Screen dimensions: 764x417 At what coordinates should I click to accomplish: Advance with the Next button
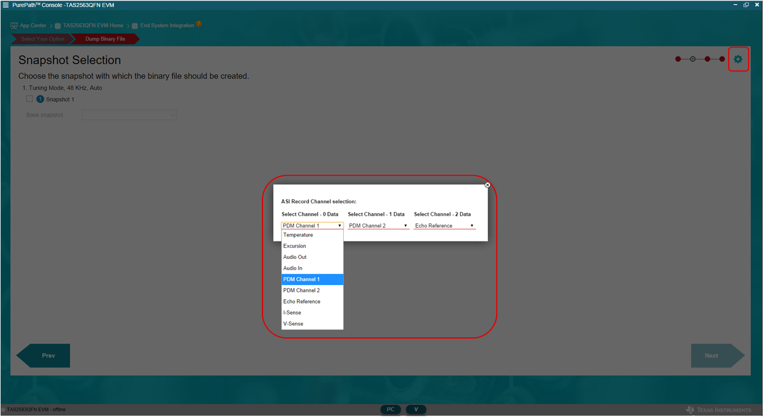point(718,355)
